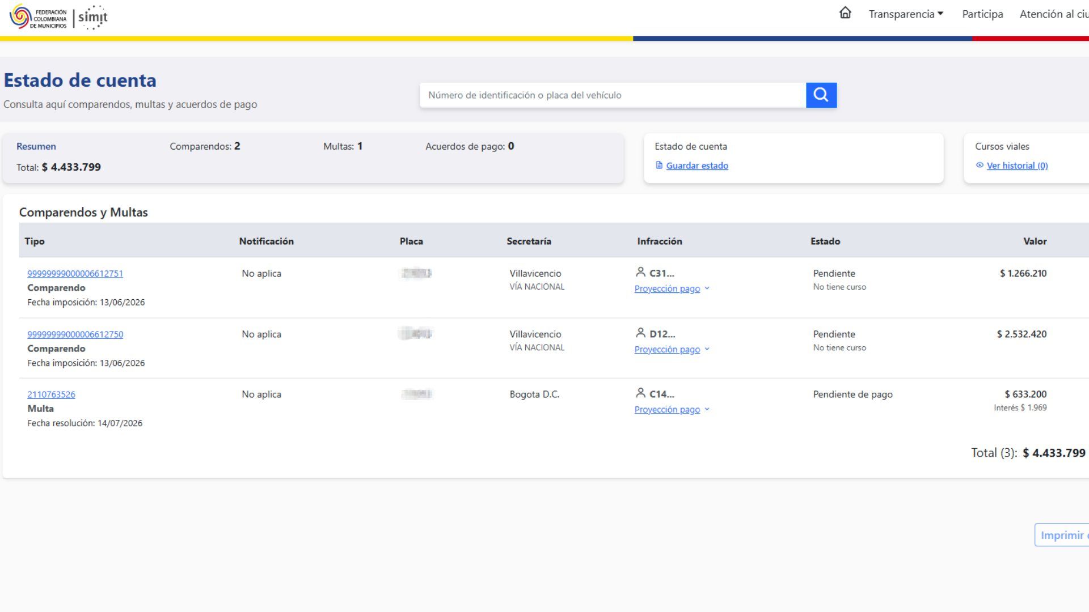Screen dimensions: 1089x612
Task: Focus the identification or plate search field
Action: [x=613, y=95]
